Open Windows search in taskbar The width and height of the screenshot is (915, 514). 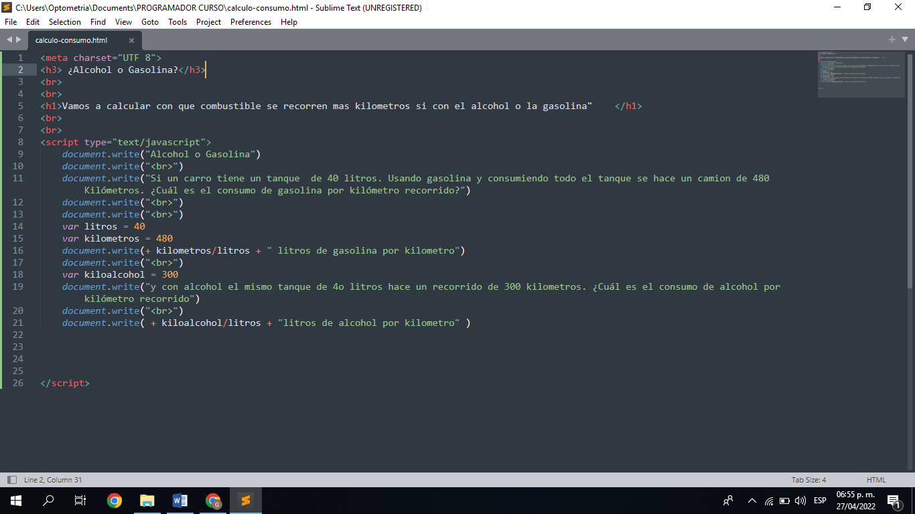pyautogui.click(x=48, y=501)
